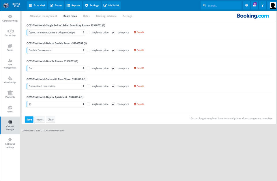Toggle room price for Deluxe Double Room

coord(113,50)
